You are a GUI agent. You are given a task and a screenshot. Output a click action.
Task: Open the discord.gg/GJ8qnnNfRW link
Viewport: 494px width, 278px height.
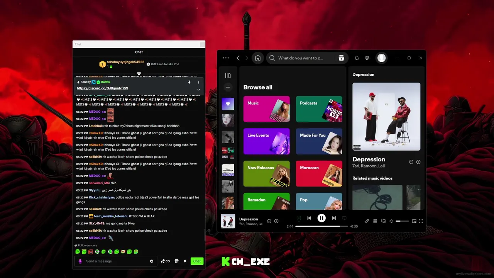(x=102, y=88)
